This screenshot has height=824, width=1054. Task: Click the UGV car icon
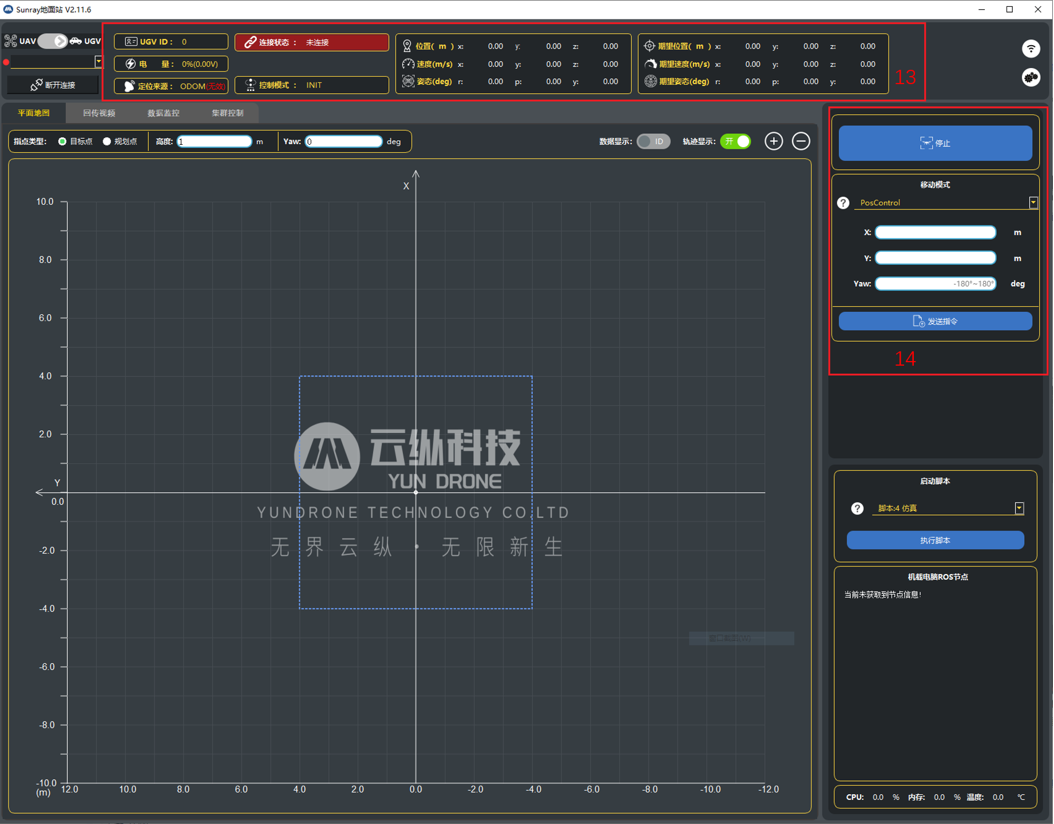pyautogui.click(x=76, y=41)
